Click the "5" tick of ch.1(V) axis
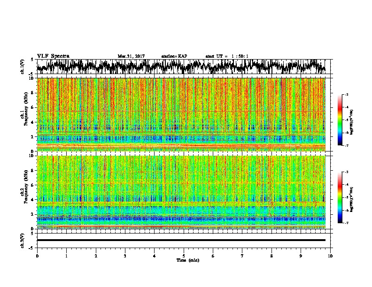This screenshot has width=372, height=287. coord(32,60)
